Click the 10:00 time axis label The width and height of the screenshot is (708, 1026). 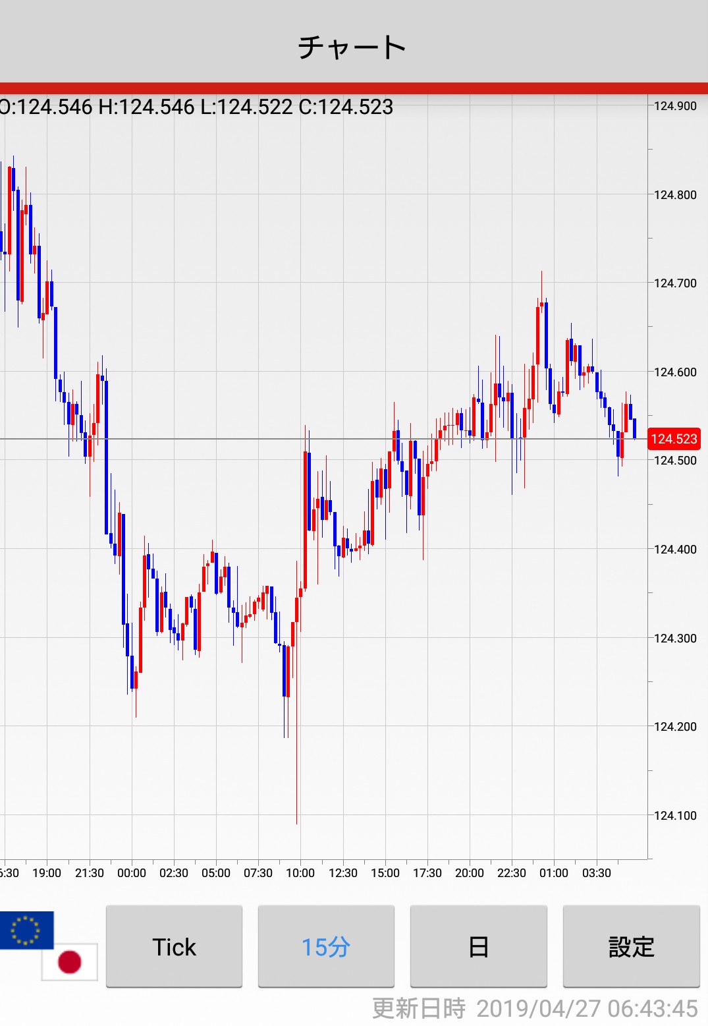[300, 873]
